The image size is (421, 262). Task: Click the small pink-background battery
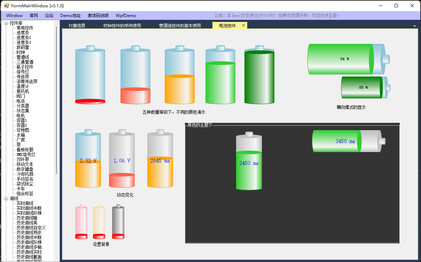pos(81,222)
